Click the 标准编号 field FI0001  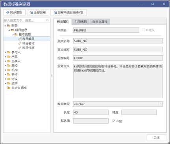pos(118,58)
